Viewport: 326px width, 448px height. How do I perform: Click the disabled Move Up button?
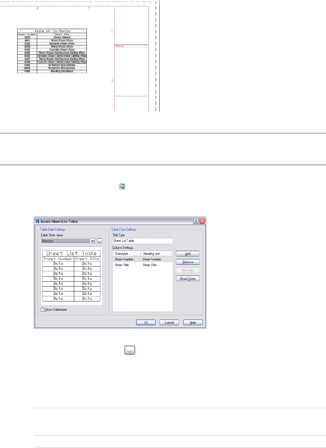[x=188, y=270]
